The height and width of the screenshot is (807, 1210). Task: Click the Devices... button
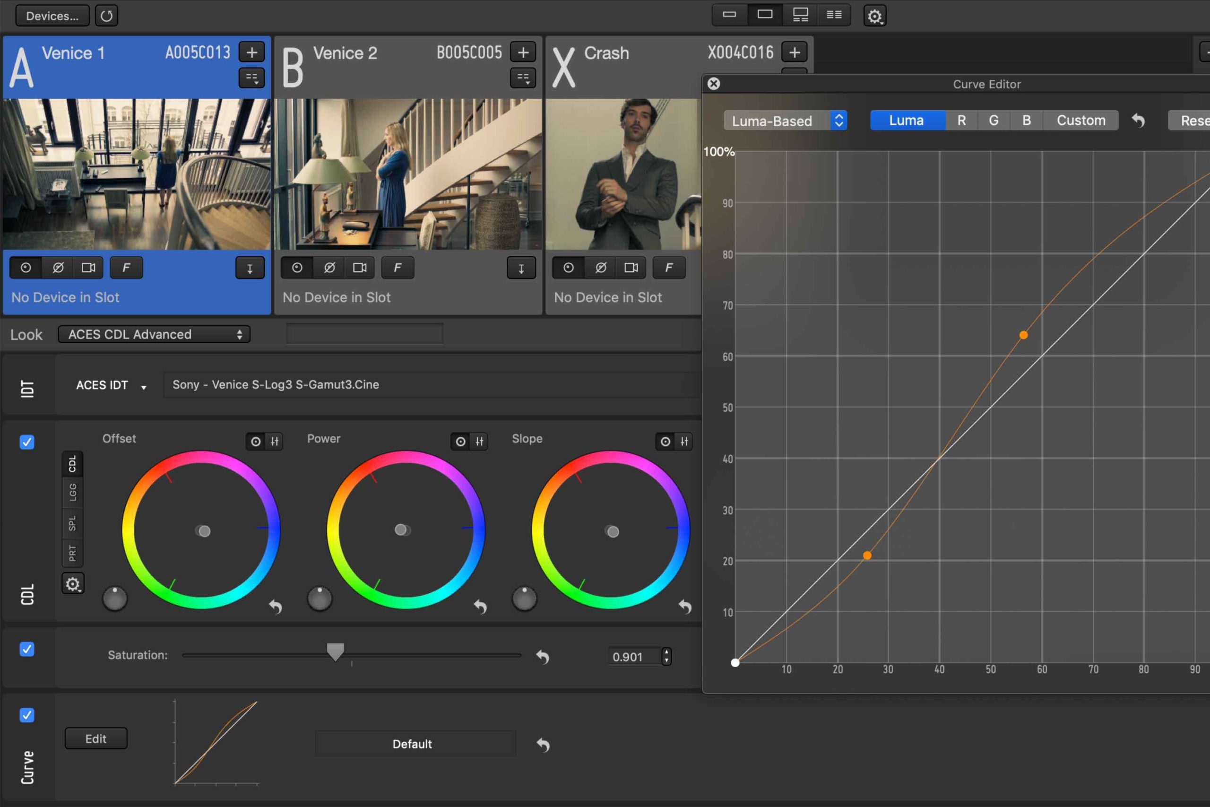(52, 16)
